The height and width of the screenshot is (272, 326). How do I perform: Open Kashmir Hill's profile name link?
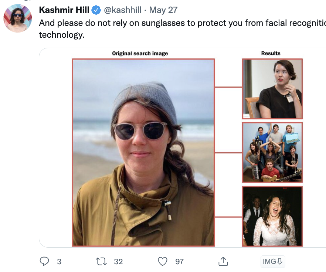point(64,10)
